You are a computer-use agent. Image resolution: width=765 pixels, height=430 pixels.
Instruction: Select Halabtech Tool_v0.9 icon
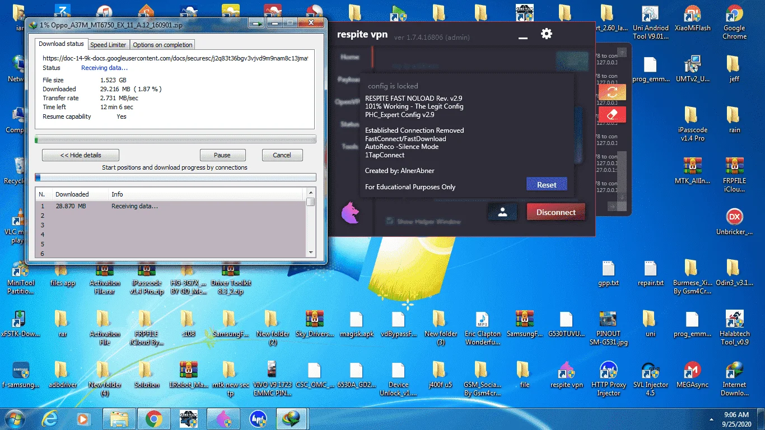coord(734,328)
